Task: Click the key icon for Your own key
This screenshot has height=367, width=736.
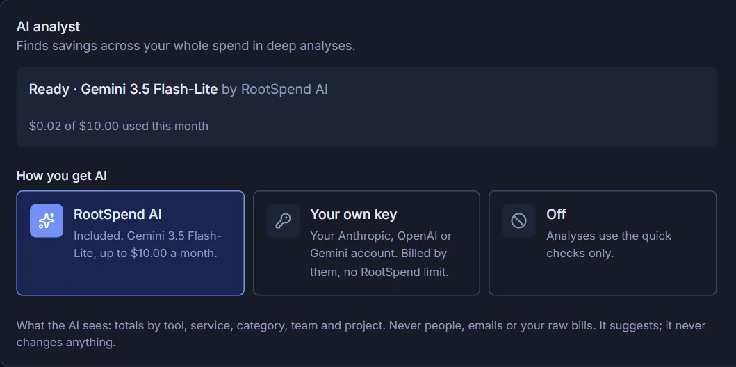Action: pos(283,220)
